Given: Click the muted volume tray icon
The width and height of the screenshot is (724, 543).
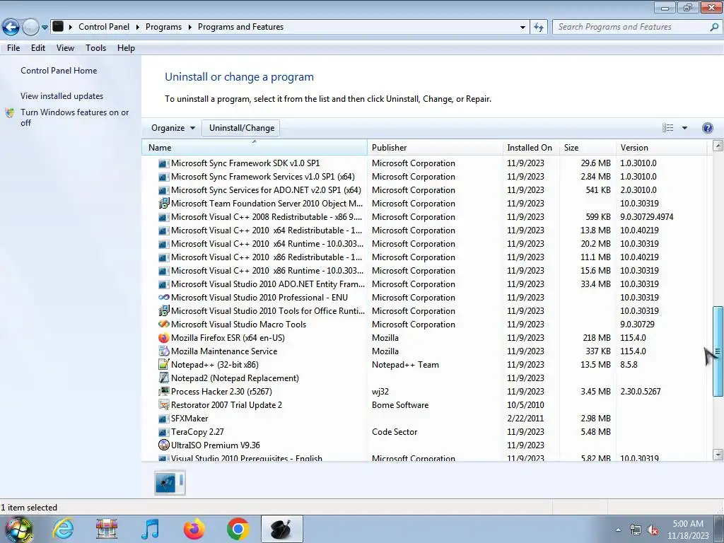Looking at the screenshot, I should coord(653,530).
